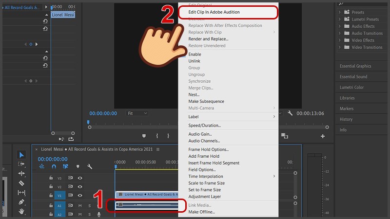This screenshot has width=390, height=219.
Task: Select the Hand tool
Action: [21, 211]
